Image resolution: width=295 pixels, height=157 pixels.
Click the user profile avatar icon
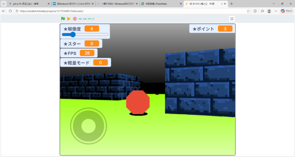[269, 11]
